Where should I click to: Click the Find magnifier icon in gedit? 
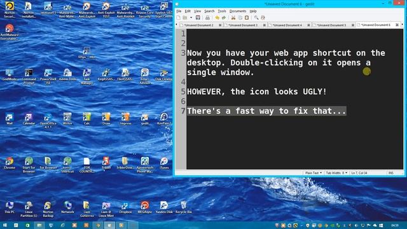[x=256, y=18]
